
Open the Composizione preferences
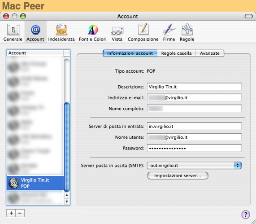tap(143, 32)
